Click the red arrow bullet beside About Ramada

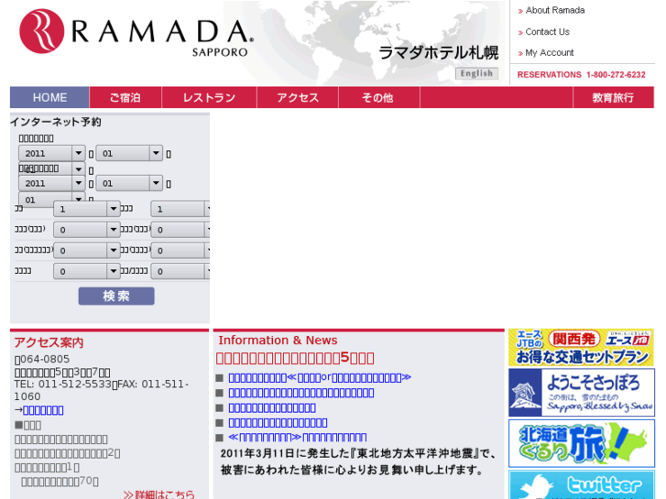pyautogui.click(x=520, y=12)
